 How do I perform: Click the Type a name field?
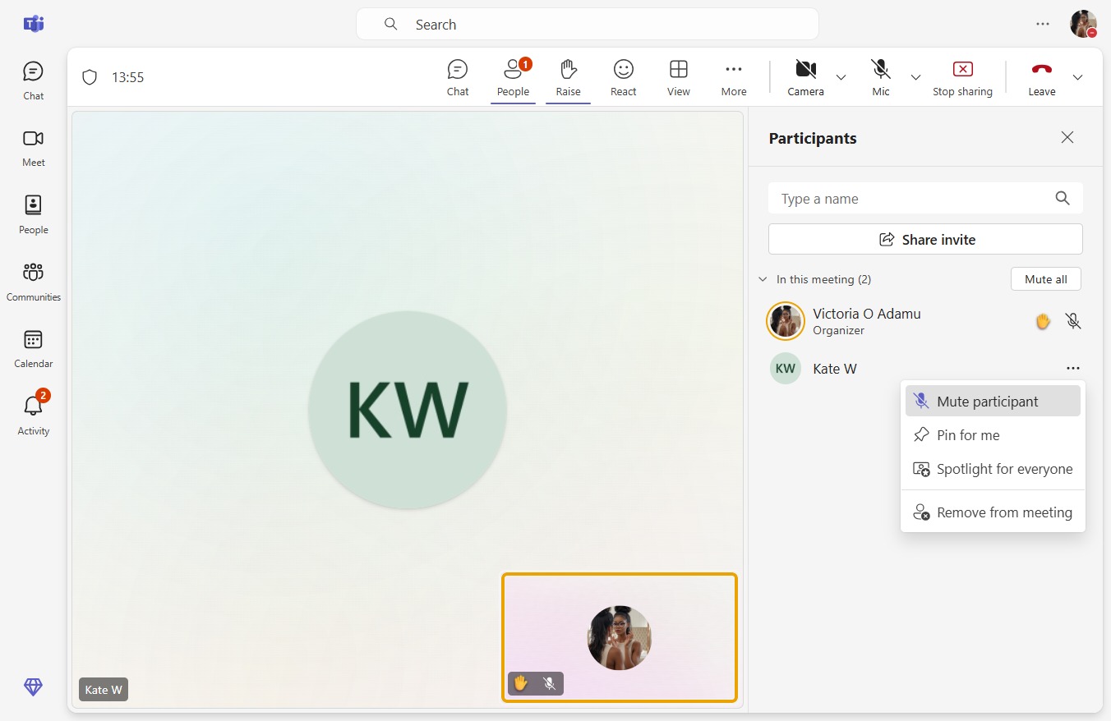click(x=925, y=199)
